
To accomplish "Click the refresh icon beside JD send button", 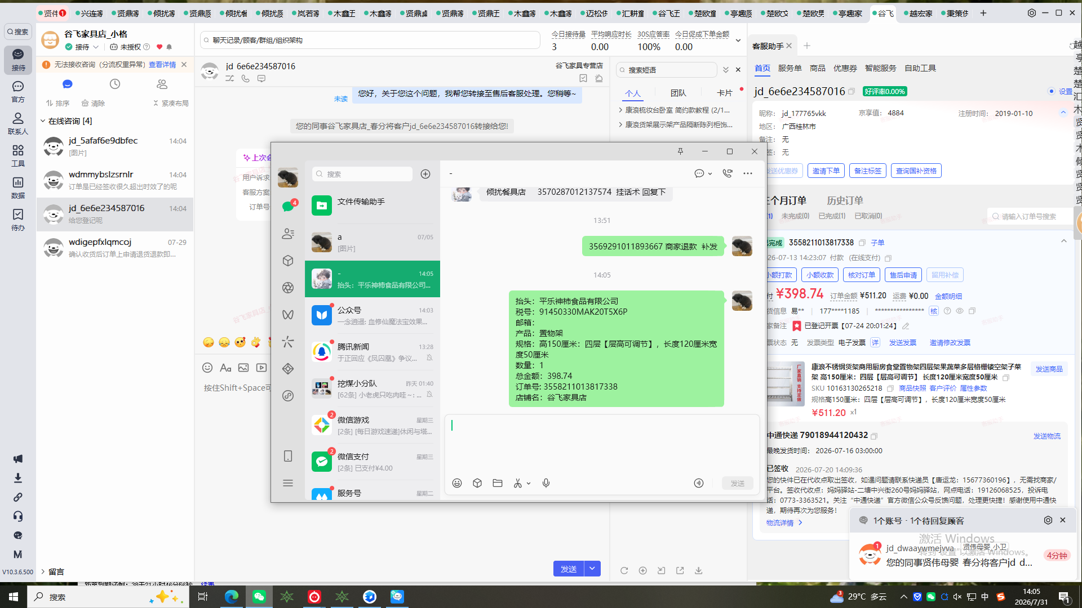I will click(x=624, y=570).
